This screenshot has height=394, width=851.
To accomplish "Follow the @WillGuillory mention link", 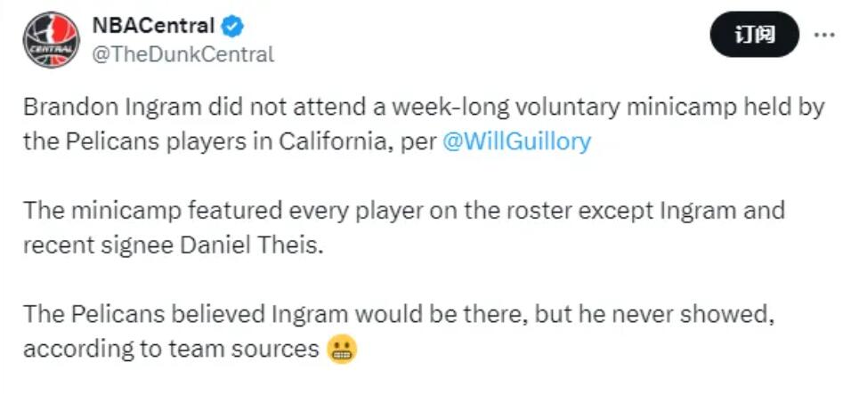I will [516, 142].
